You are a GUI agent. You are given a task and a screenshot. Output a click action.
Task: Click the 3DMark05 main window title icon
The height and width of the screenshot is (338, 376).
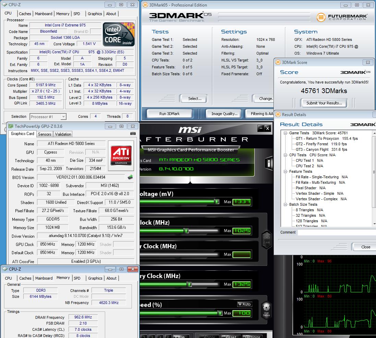click(145, 5)
